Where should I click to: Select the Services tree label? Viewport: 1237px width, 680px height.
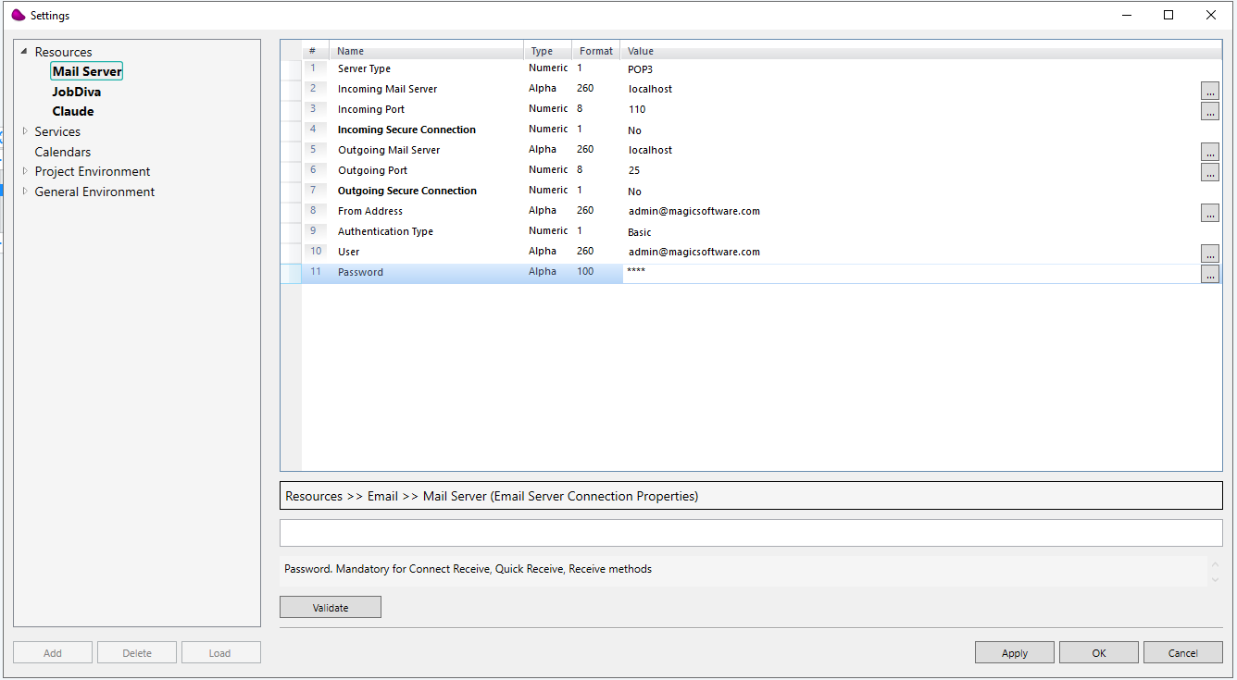tap(57, 131)
